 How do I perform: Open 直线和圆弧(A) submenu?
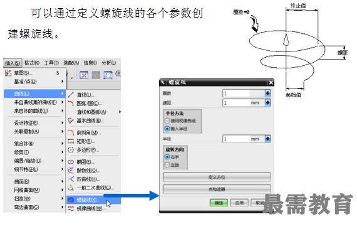click(x=94, y=112)
